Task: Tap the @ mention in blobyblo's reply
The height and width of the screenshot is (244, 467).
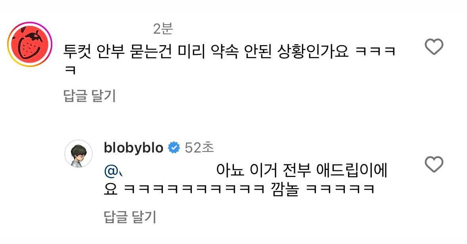Action: click(x=114, y=171)
